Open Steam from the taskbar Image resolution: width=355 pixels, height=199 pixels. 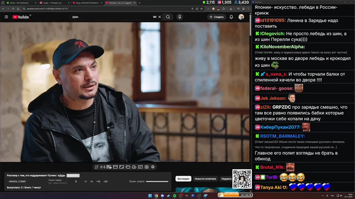pyautogui.click(x=168, y=196)
